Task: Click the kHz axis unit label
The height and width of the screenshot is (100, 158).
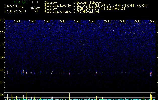Action: [x=2, y=20]
